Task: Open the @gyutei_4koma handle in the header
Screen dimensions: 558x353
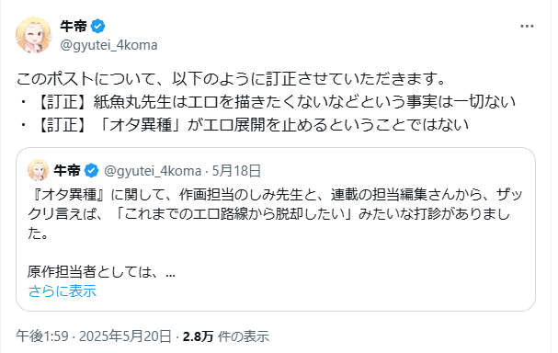Action: (x=108, y=45)
